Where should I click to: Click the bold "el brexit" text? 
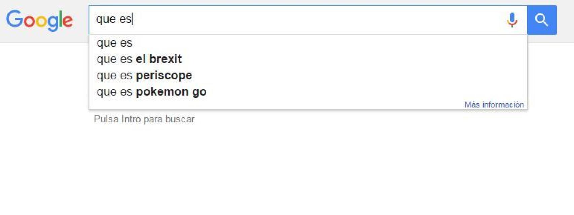pos(159,59)
